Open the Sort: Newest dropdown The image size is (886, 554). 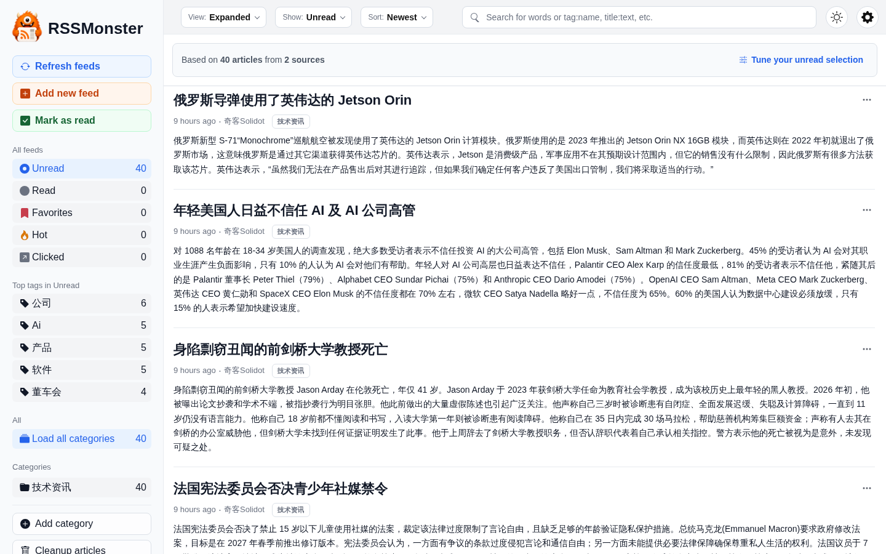click(397, 17)
